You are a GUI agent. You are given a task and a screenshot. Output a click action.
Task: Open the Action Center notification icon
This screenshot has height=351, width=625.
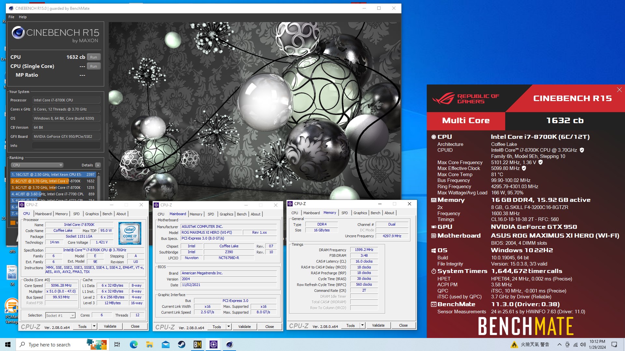(614, 344)
